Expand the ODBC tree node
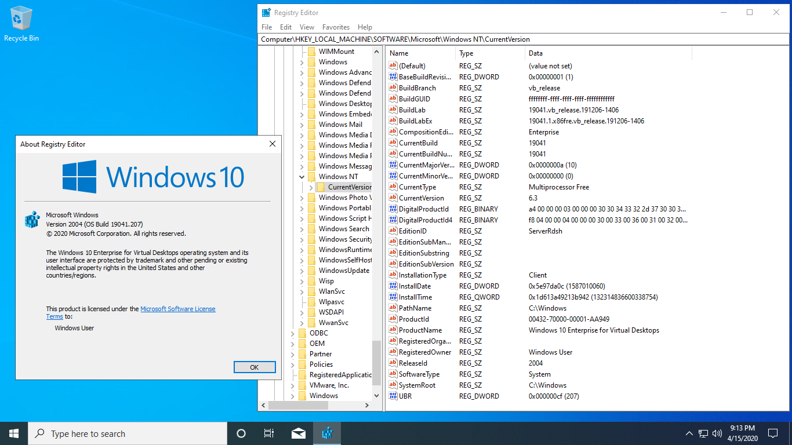The width and height of the screenshot is (792, 445). point(293,333)
